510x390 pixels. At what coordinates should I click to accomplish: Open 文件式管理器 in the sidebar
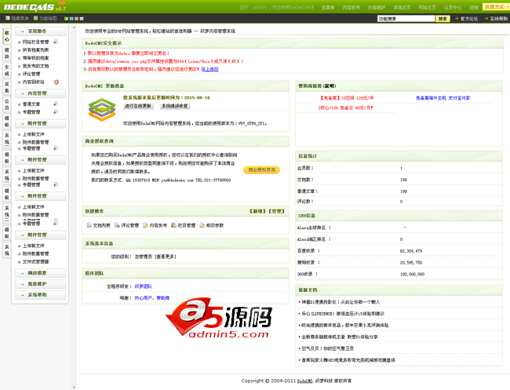point(36,261)
